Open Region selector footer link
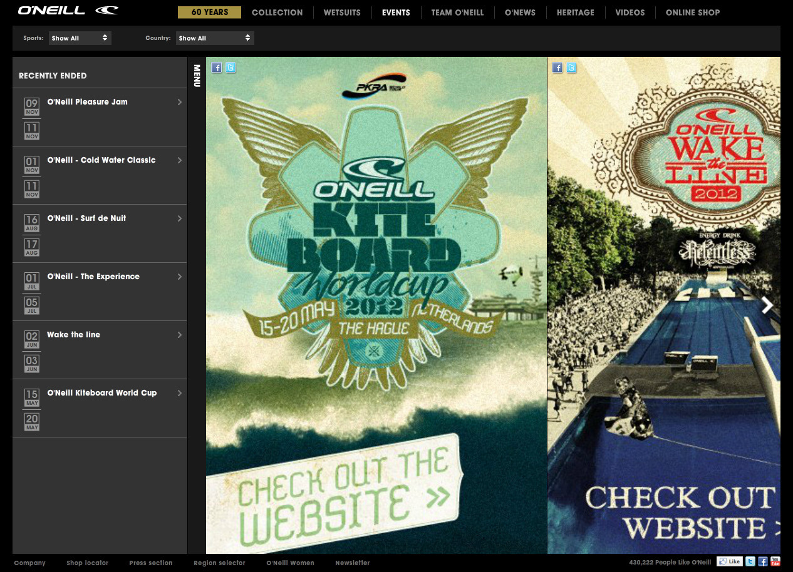 (219, 563)
